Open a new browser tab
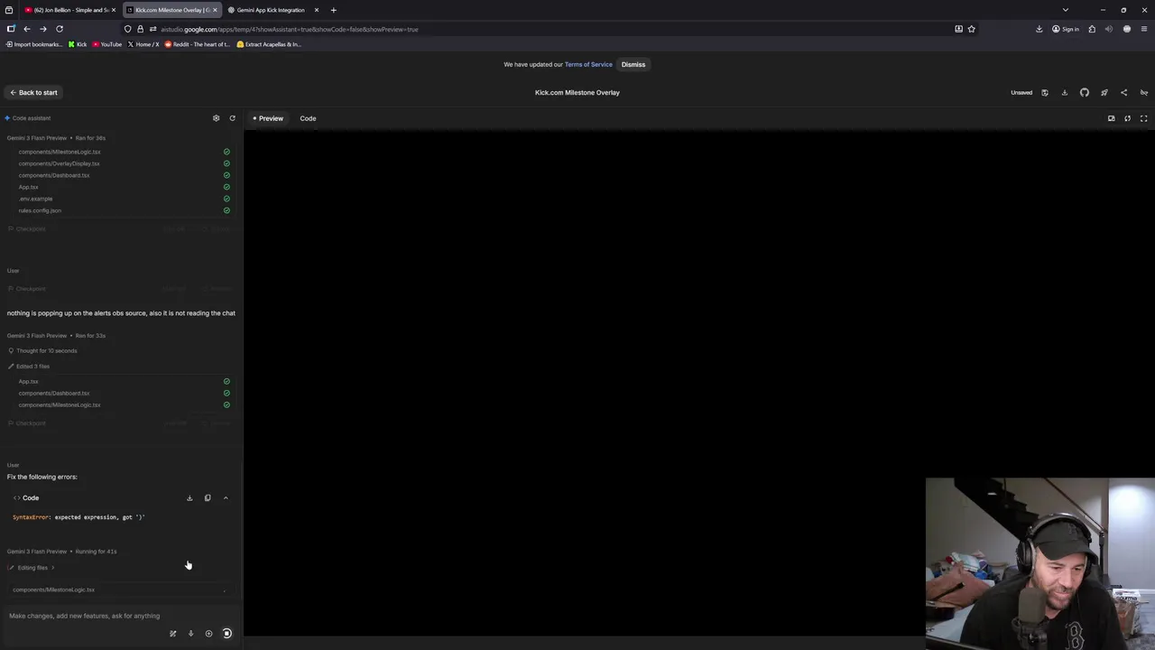Screen dimensions: 1155x650 (333, 10)
